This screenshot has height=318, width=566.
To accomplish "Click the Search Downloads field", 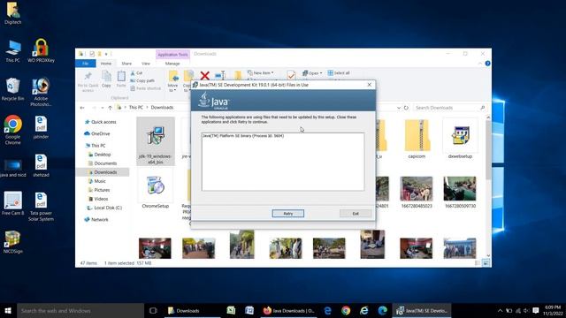I will pos(449,108).
